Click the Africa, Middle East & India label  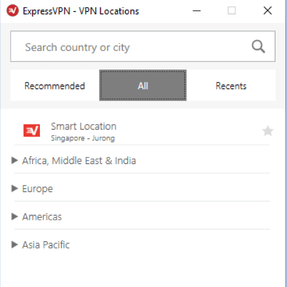[x=79, y=161]
